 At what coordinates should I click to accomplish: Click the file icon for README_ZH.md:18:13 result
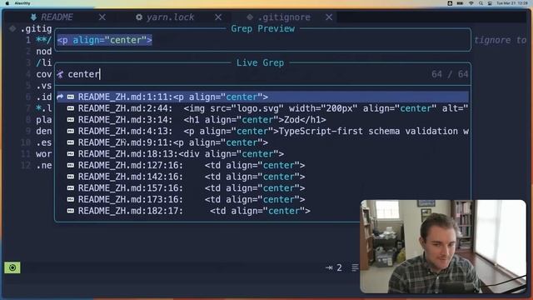[70, 154]
